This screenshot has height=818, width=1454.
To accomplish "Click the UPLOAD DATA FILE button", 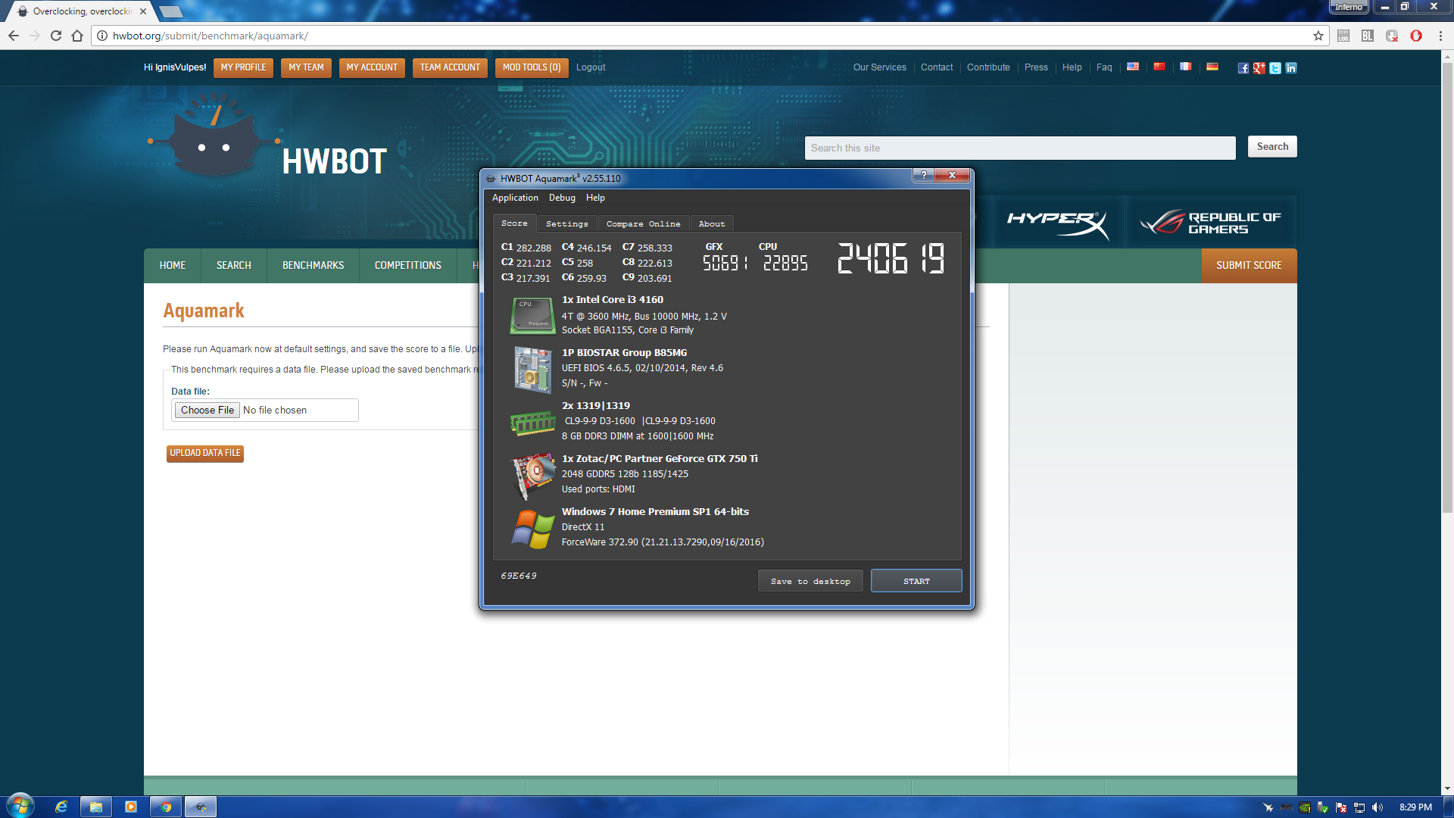I will [205, 454].
